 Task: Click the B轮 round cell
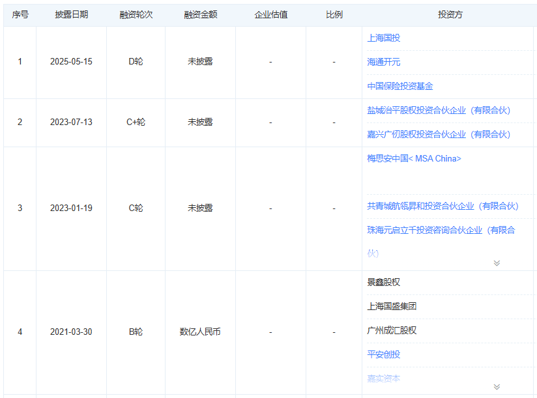[x=136, y=332]
